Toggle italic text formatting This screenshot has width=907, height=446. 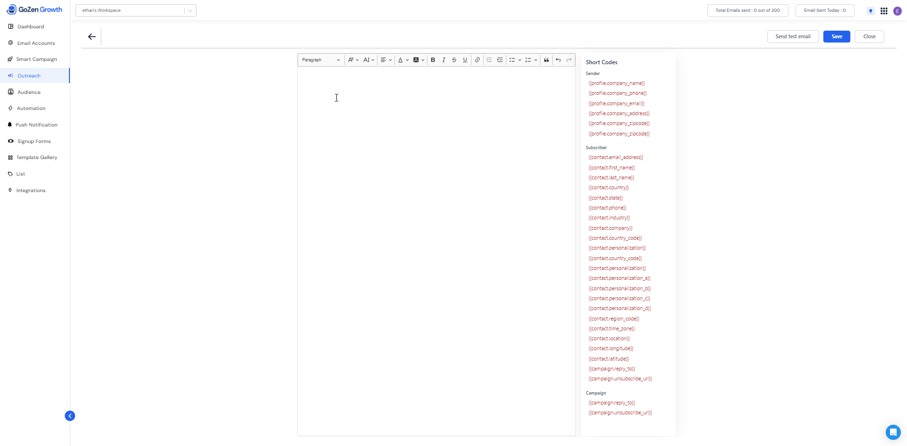click(444, 60)
